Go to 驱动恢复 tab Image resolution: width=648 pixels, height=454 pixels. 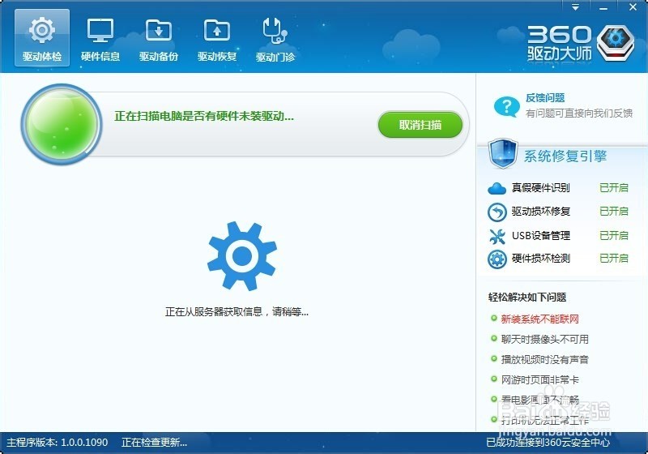point(217,38)
